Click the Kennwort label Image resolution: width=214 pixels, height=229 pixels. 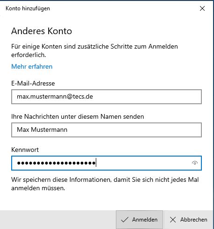tap(25, 150)
